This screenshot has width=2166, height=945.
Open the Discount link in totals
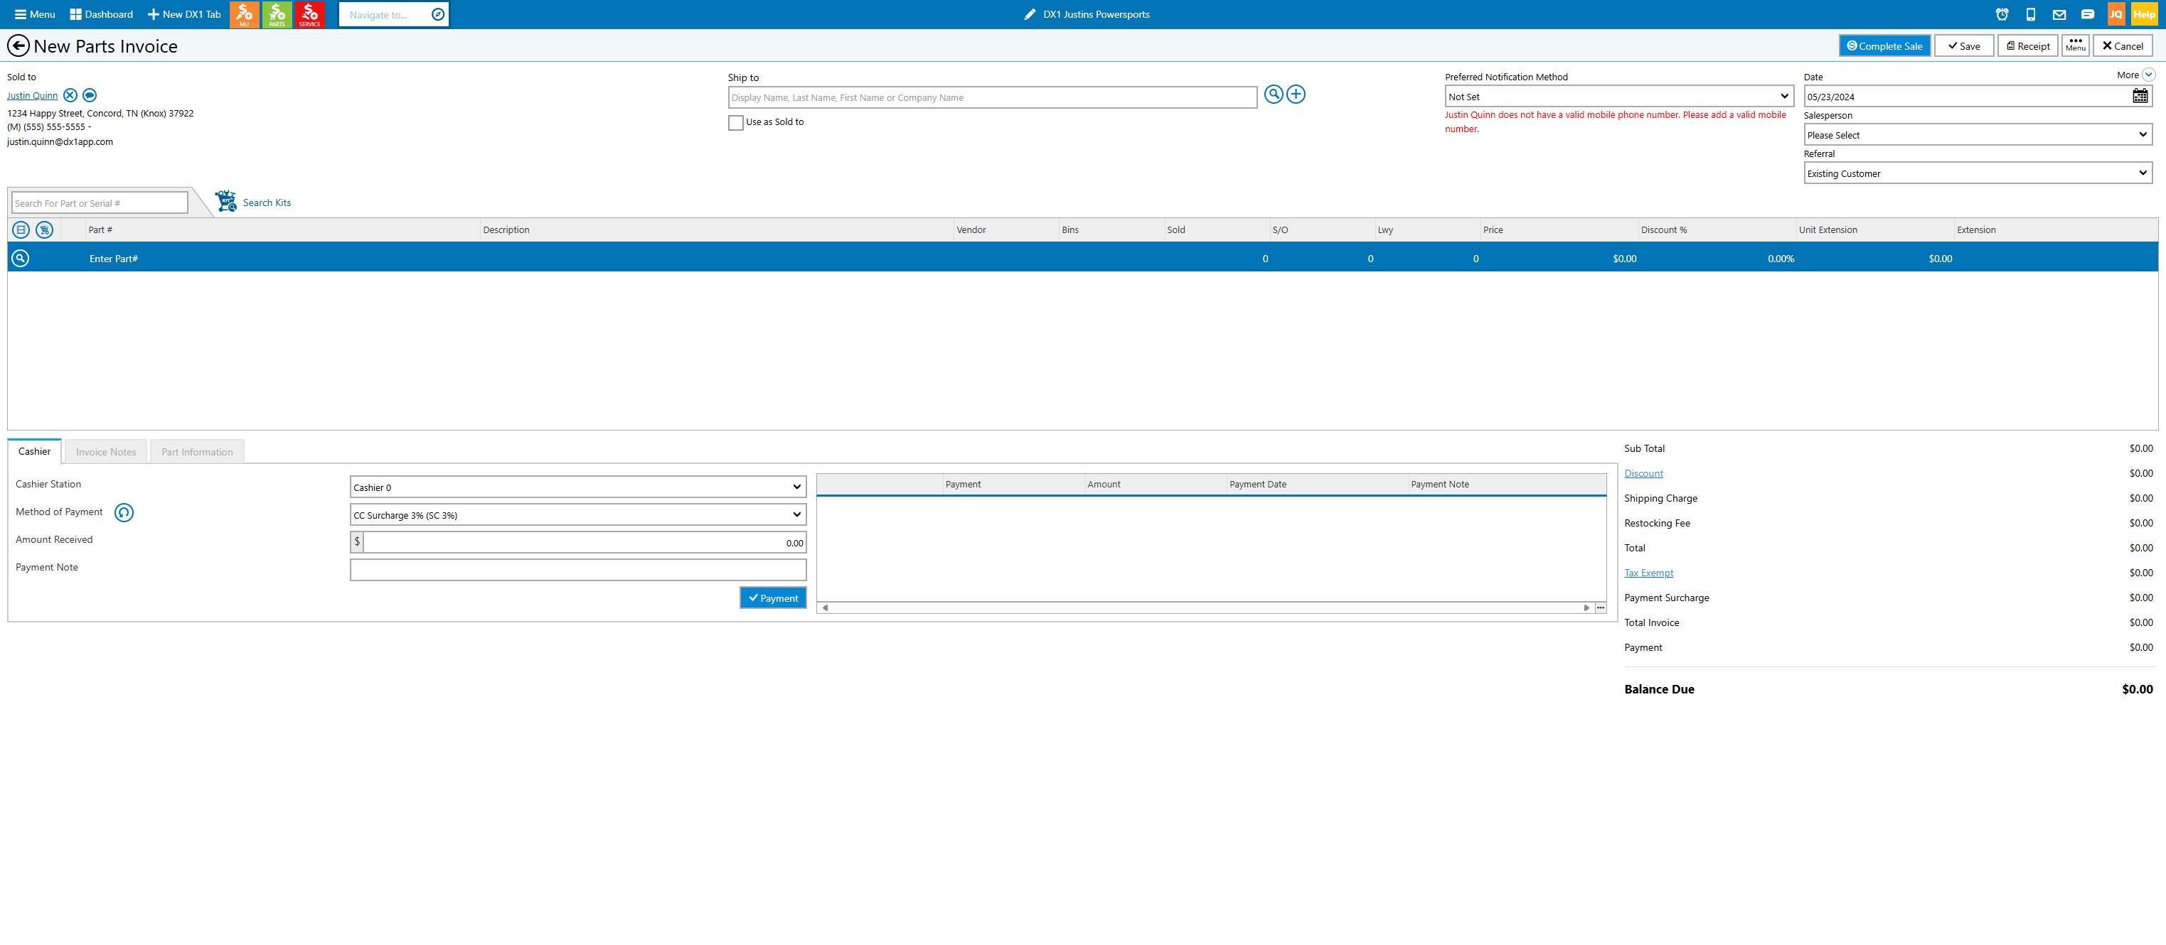pos(1643,474)
